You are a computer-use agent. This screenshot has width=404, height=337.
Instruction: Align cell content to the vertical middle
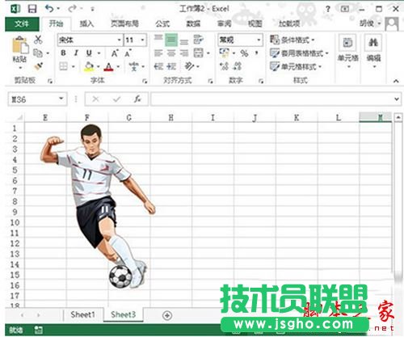pos(171,40)
